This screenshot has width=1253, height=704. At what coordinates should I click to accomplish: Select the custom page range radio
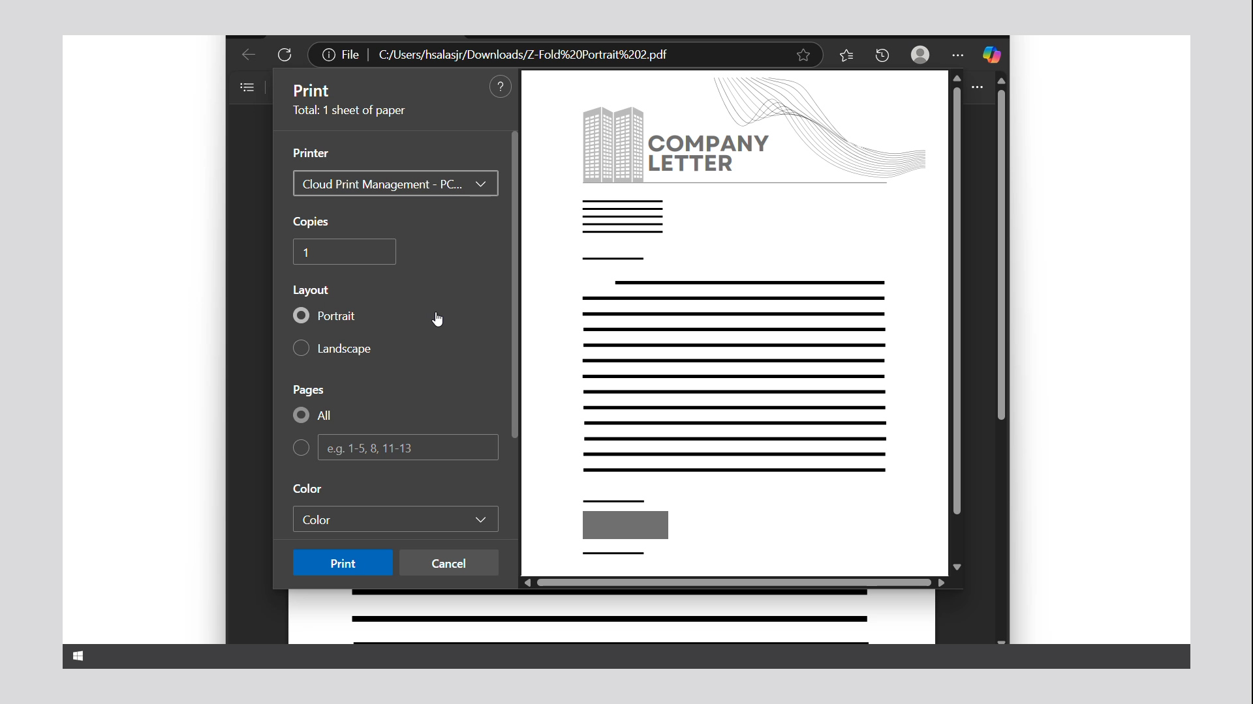tap(301, 448)
